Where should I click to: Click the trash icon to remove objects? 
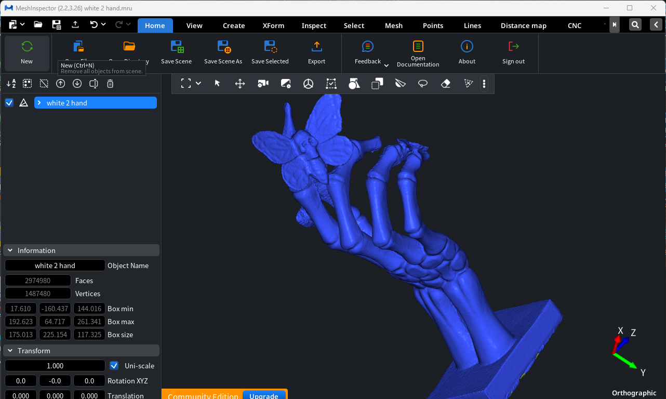tap(110, 83)
